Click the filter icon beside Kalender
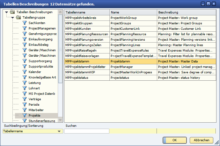The height and width of the screenshot is (146, 220). pyautogui.click(x=25, y=72)
